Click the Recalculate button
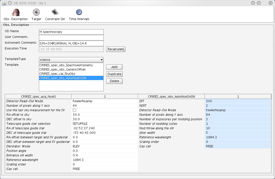The image size is (275, 179). pos(116,49)
